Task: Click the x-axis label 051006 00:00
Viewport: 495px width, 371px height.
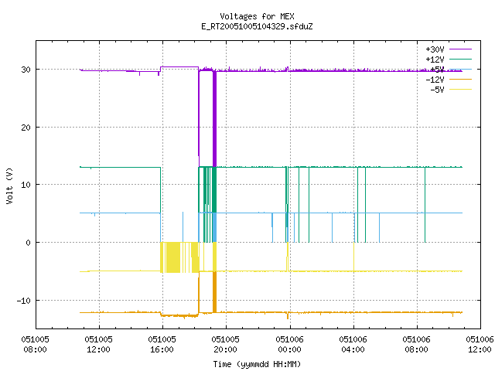Action: pos(289,345)
